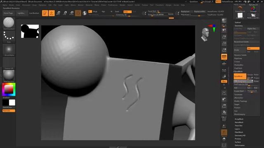The height and width of the screenshot is (148, 264).
Task: Open the Texture Off selector
Action: point(9,63)
